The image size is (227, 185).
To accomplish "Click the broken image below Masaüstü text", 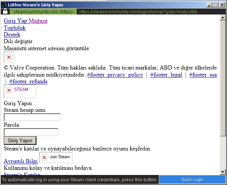I will 9,57.
